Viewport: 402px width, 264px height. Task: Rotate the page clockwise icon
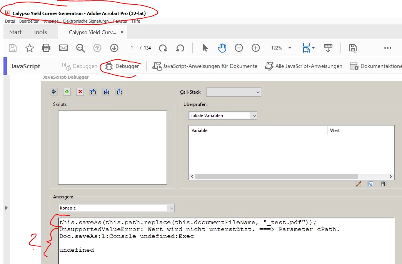(163, 48)
